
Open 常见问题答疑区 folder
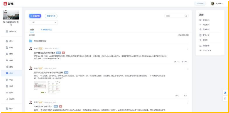pos(37,41)
